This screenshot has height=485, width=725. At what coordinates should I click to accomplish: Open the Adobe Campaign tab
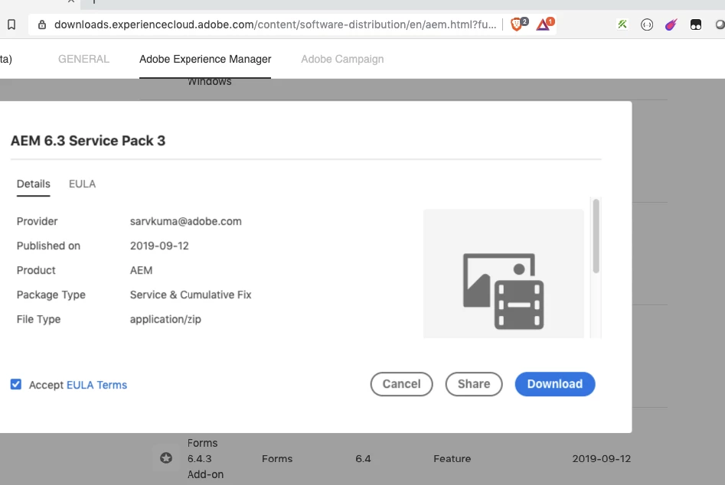click(342, 59)
